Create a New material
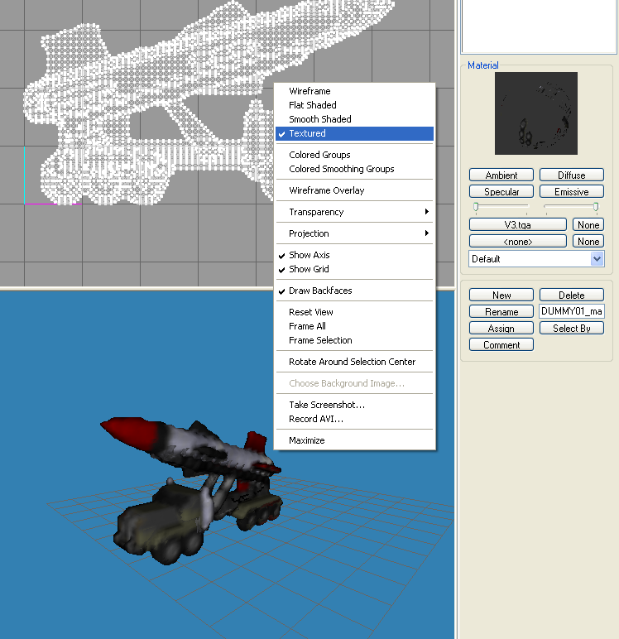 [501, 295]
